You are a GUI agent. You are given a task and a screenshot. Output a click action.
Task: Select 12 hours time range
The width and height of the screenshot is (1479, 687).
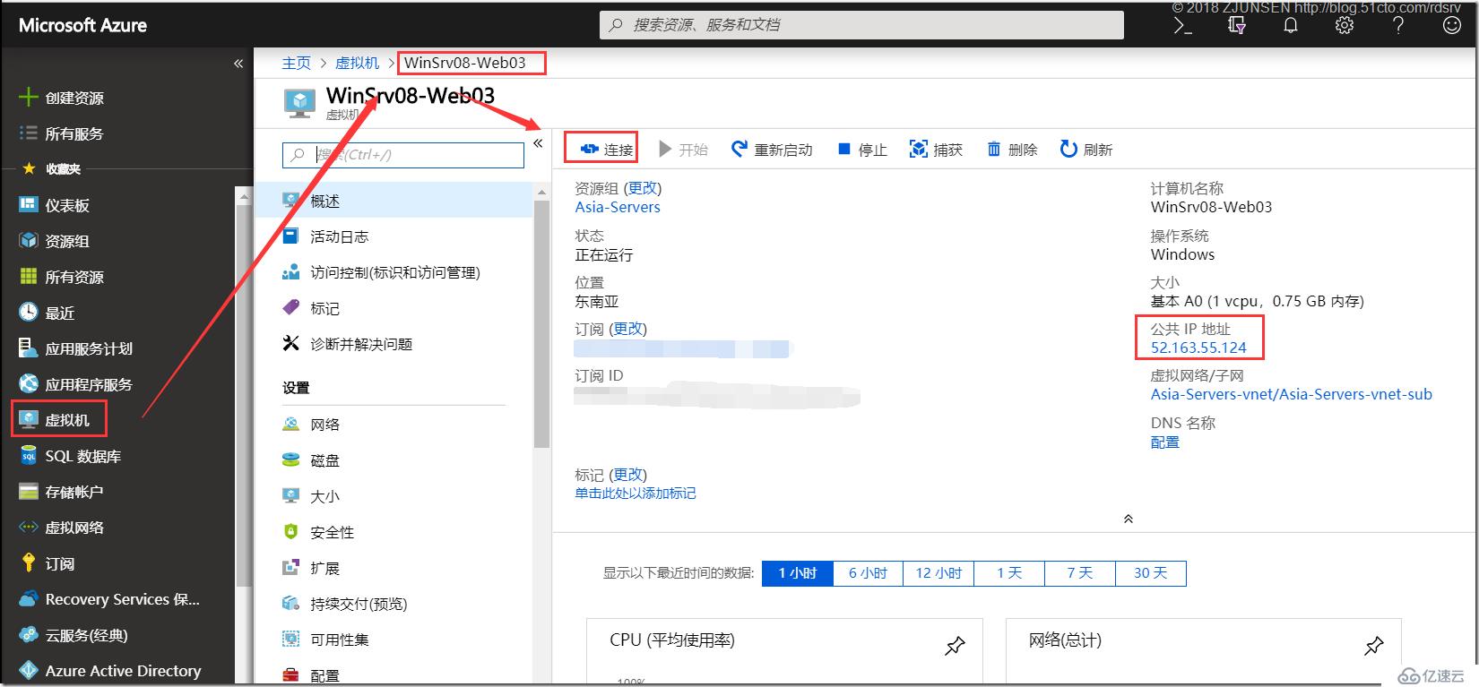coord(938,573)
